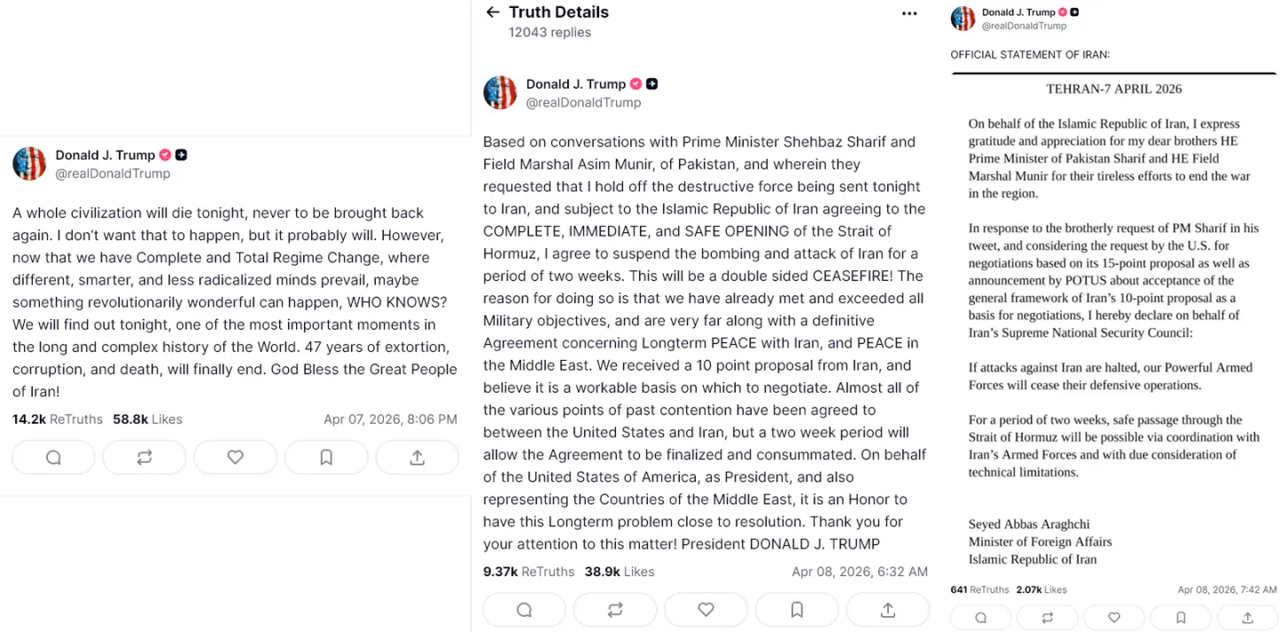
Task: Bookmark the 8:06 PM civilization post
Action: (x=326, y=457)
